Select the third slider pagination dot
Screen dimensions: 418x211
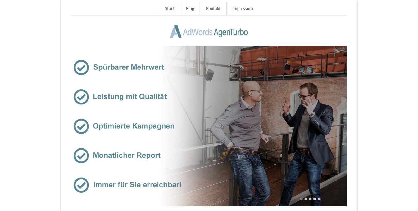[310, 199]
